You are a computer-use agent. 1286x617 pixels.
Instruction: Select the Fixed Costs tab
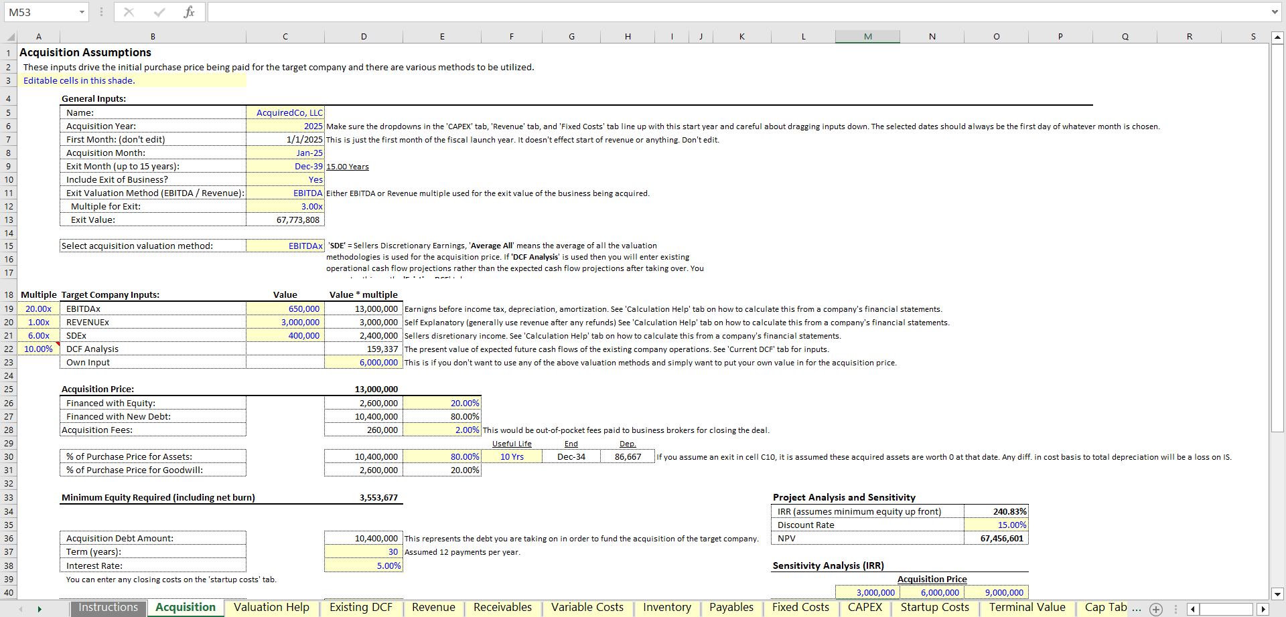tap(800, 608)
